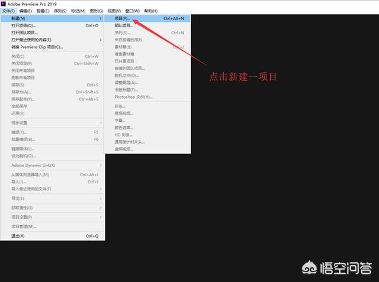
Task: Open the 剪辑(C) menu
Action: (43, 11)
